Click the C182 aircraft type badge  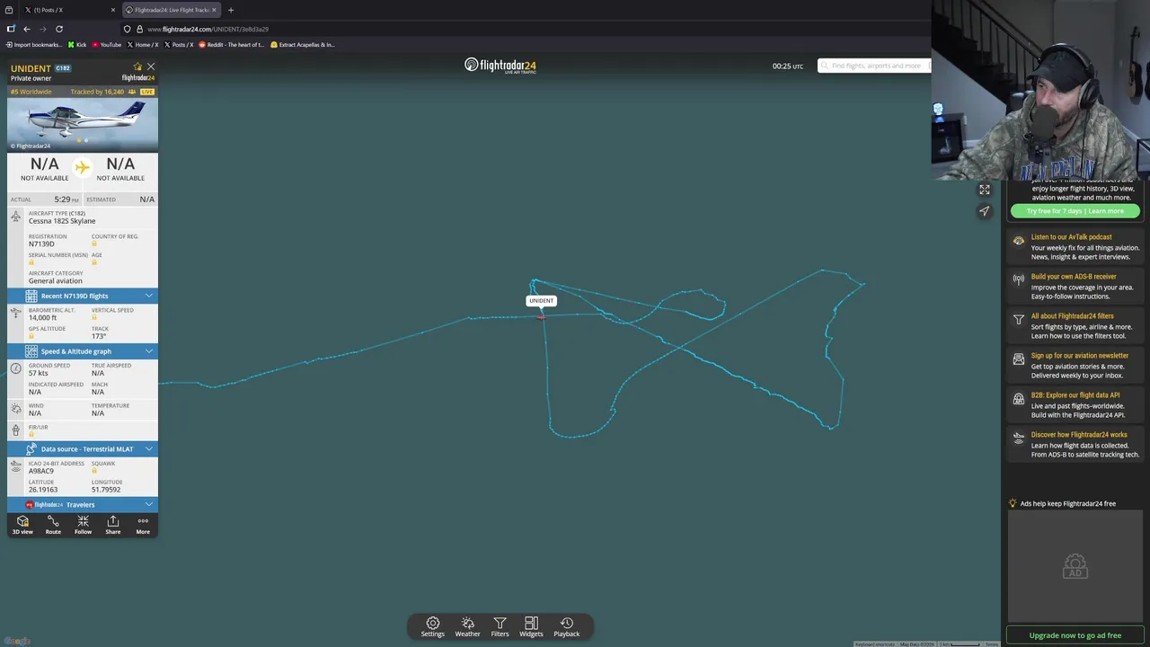point(63,68)
